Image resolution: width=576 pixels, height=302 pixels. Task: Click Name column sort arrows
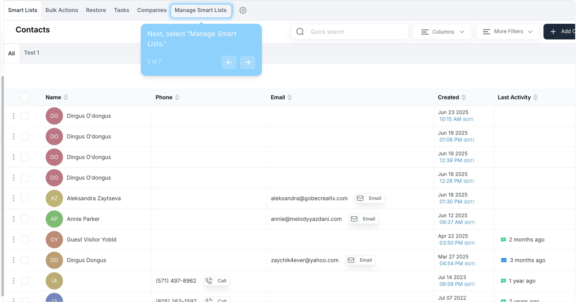click(66, 97)
